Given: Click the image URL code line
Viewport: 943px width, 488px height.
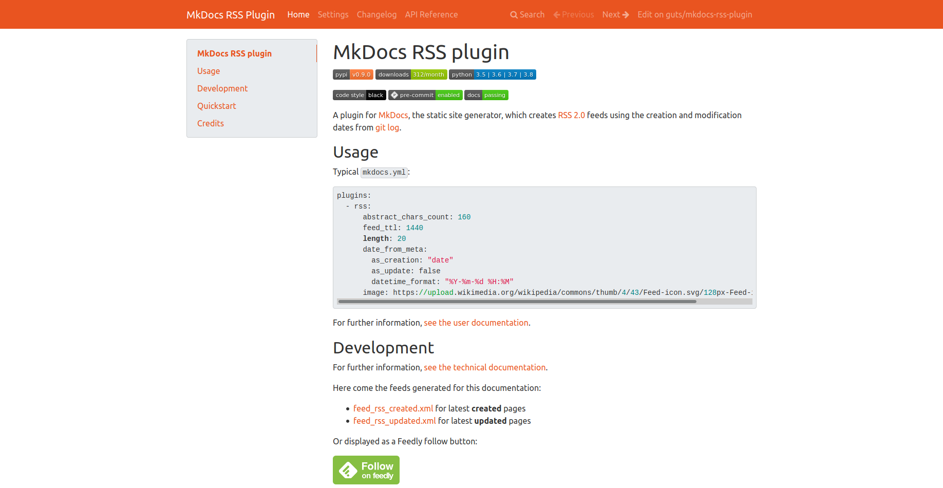Looking at the screenshot, I should [x=557, y=293].
